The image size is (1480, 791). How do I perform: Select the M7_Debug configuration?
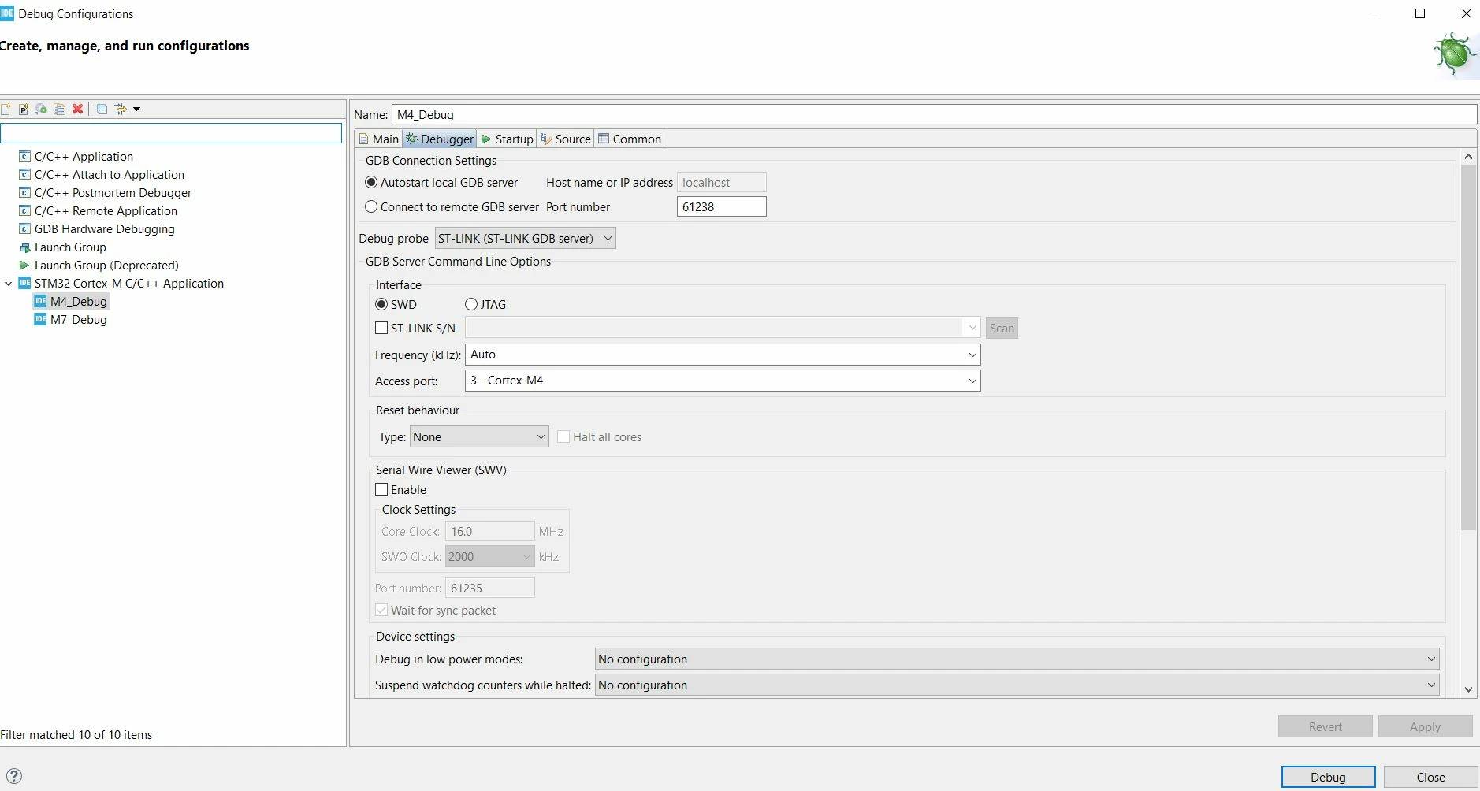[x=78, y=319]
